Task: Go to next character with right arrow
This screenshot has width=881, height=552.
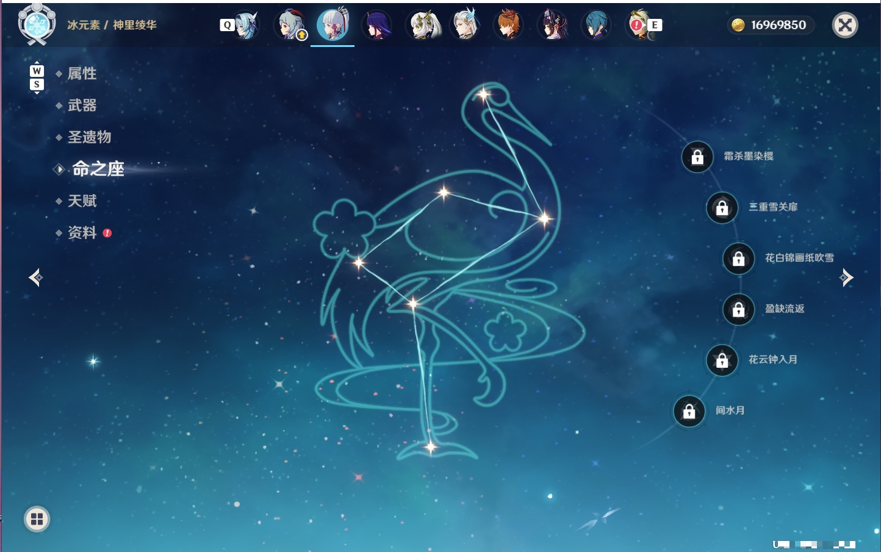Action: (846, 278)
